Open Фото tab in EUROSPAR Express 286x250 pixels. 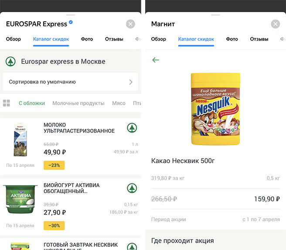click(87, 39)
